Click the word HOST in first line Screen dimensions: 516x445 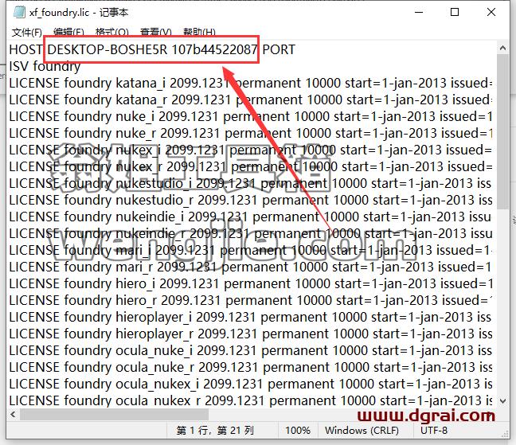click(x=25, y=49)
